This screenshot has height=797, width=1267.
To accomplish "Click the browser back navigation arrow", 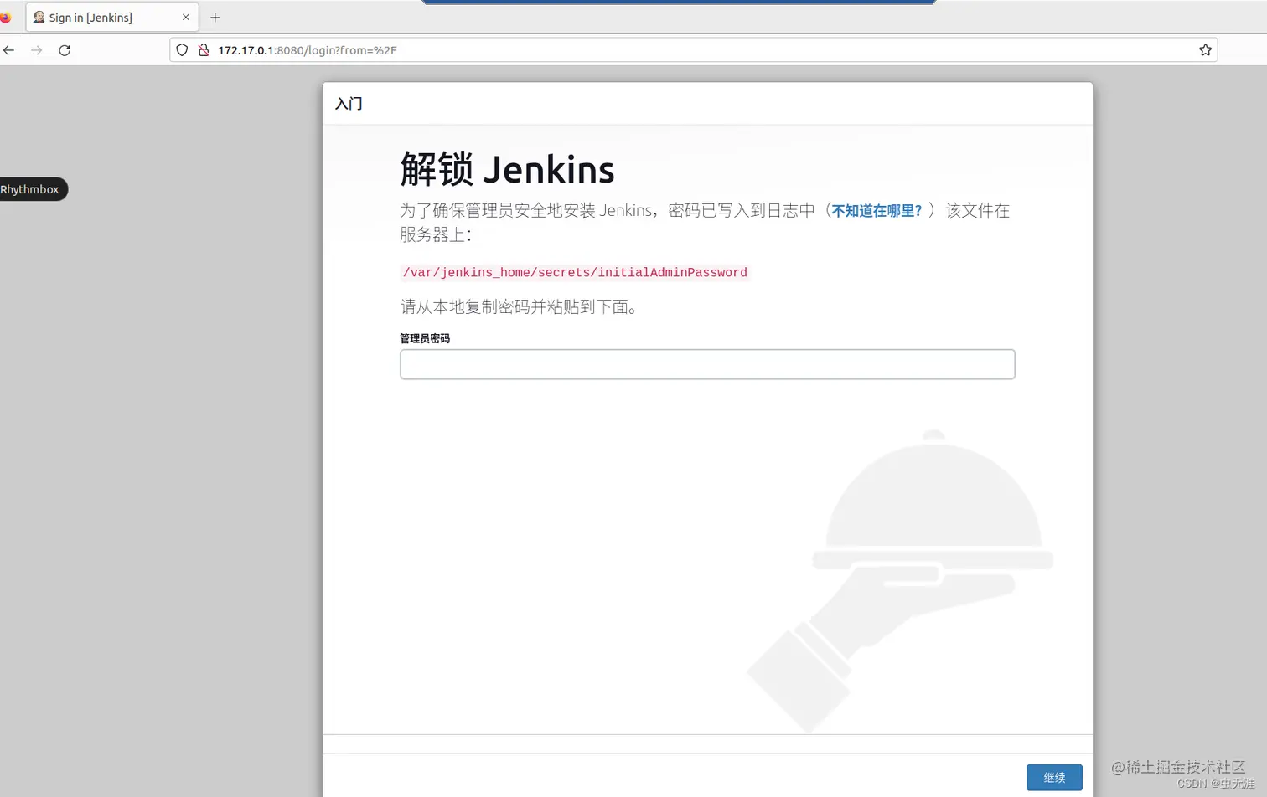I will click(x=8, y=50).
